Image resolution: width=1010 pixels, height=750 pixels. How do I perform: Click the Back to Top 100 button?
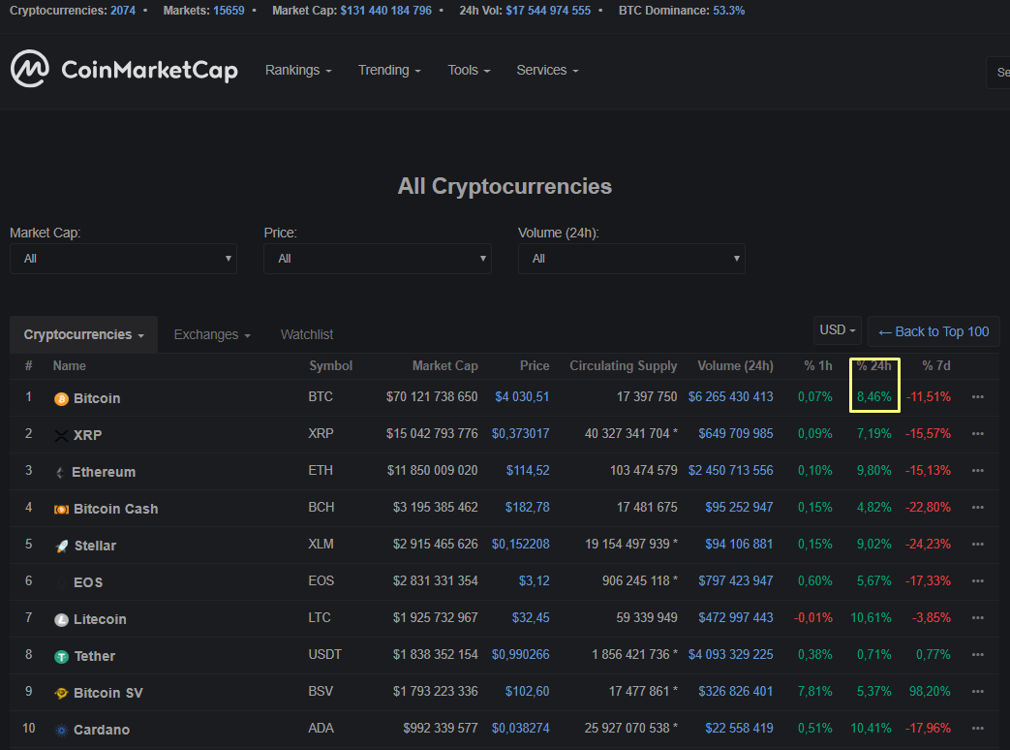point(933,331)
